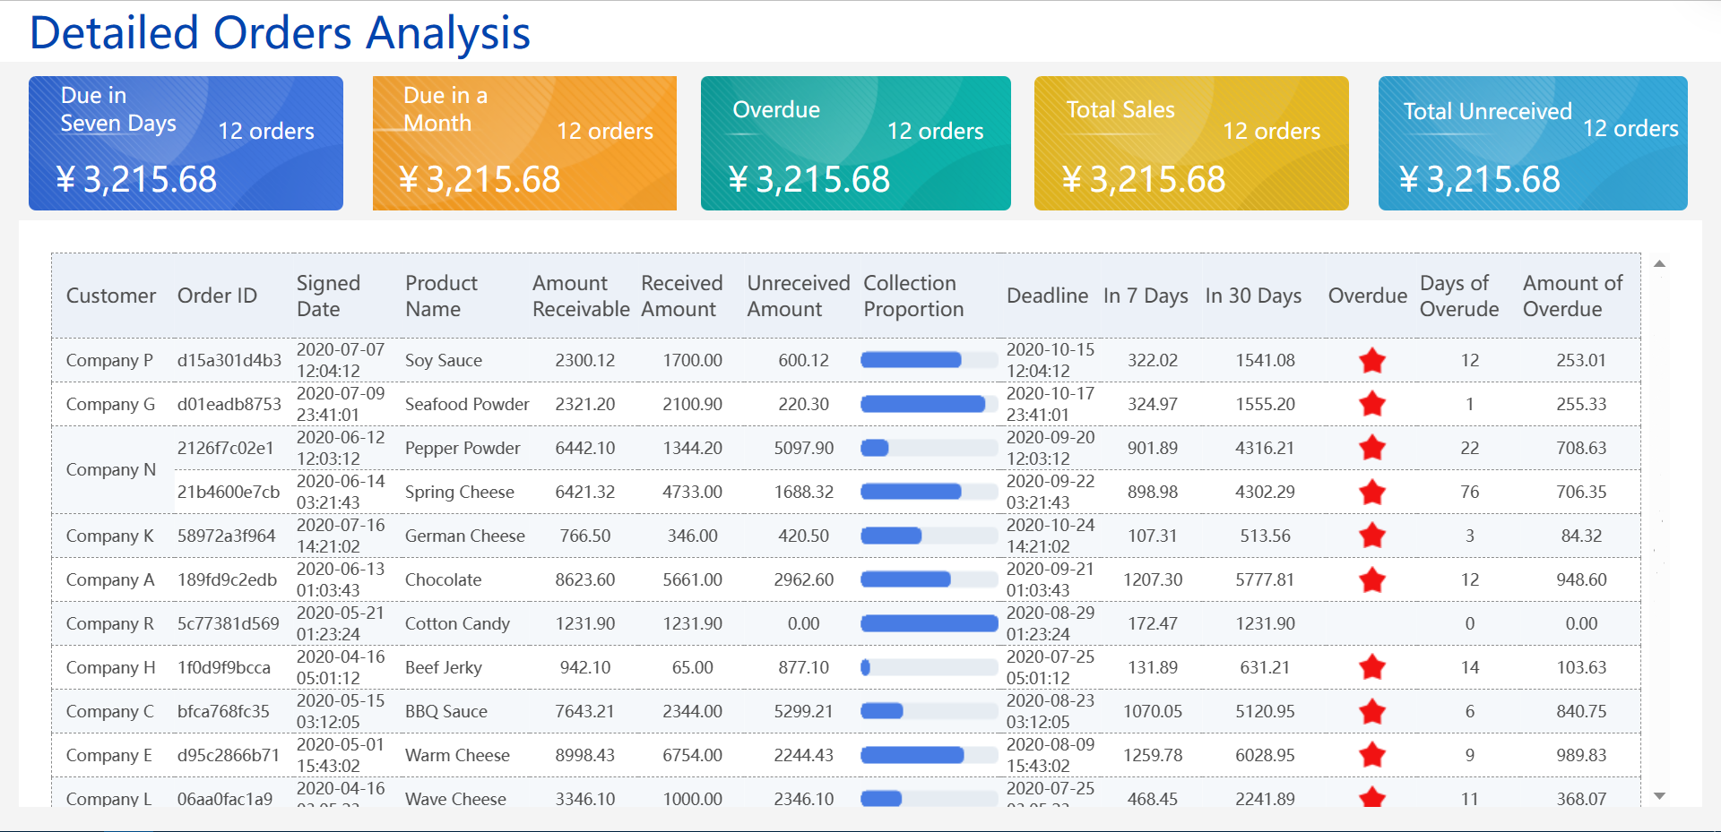Sort by the Deadline column header
This screenshot has height=832, width=1721.
[1047, 296]
